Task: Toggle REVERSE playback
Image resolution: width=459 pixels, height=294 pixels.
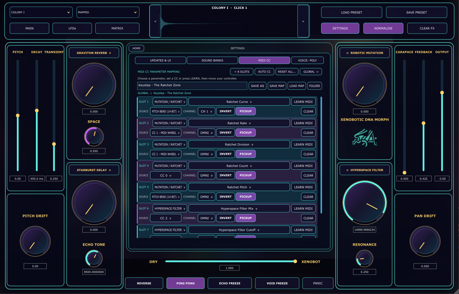Action: coord(144,283)
